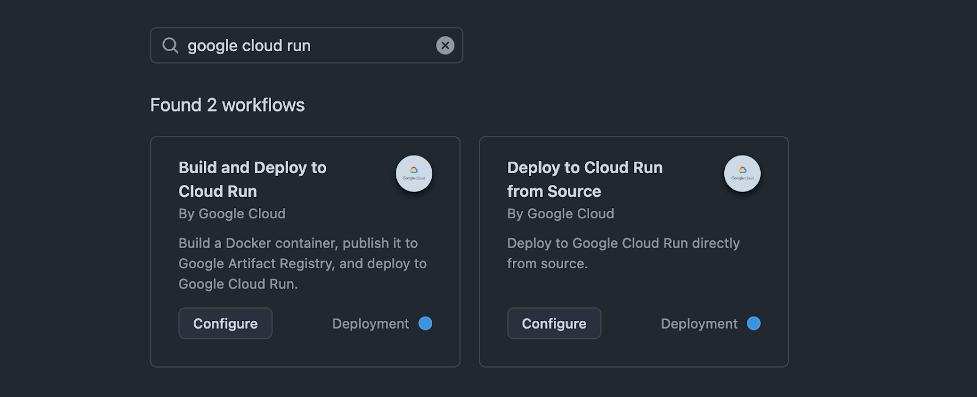Click the 'google cloud run' search field
Viewport: 977px width, 397px height.
(307, 45)
